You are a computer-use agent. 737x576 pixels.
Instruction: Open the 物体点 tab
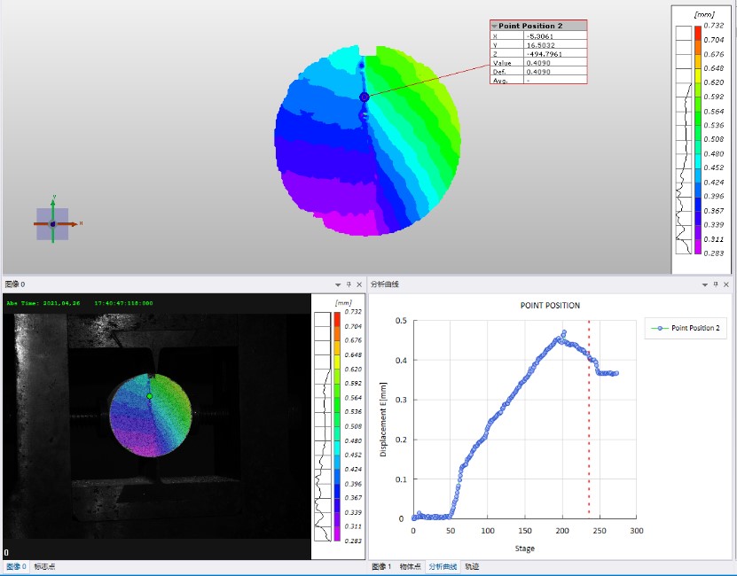410,566
